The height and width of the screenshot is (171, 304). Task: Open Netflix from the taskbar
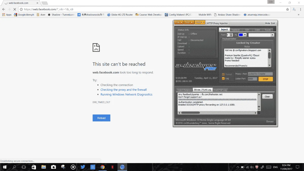point(112,167)
